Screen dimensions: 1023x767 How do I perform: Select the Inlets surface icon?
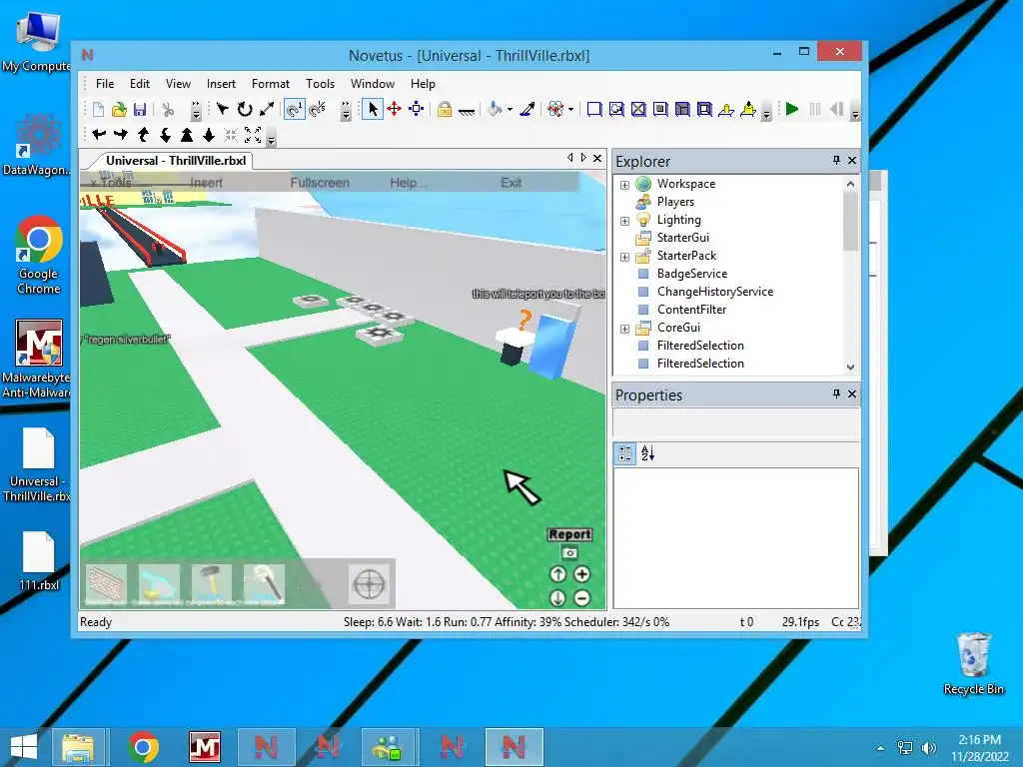pos(682,109)
